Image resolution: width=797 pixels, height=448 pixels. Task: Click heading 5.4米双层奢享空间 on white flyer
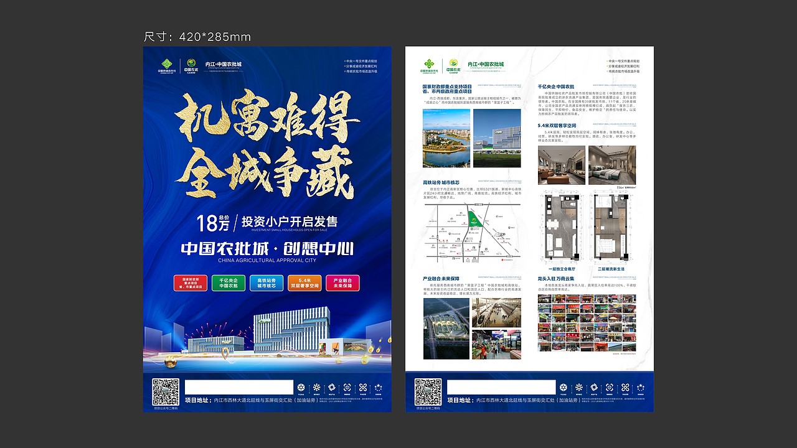pos(557,125)
